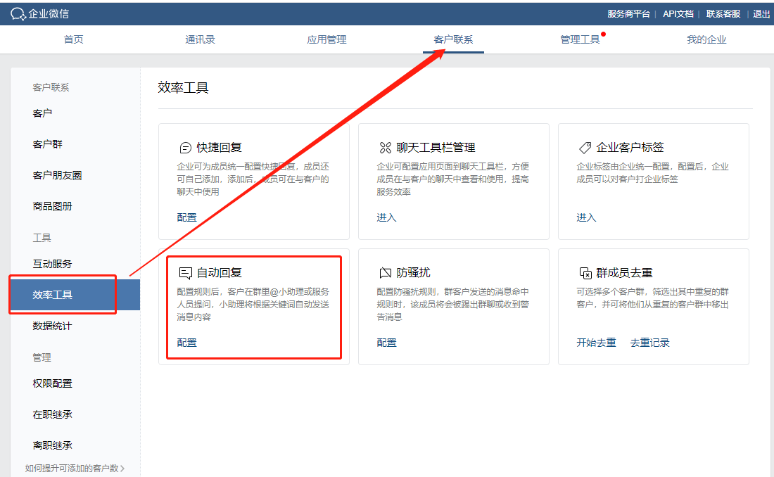Click 开始去重 link
This screenshot has height=477, width=774.
click(x=596, y=343)
